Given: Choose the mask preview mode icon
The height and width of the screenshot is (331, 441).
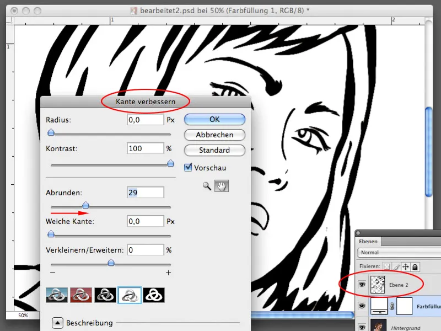Looking at the screenshot, I should tap(154, 295).
